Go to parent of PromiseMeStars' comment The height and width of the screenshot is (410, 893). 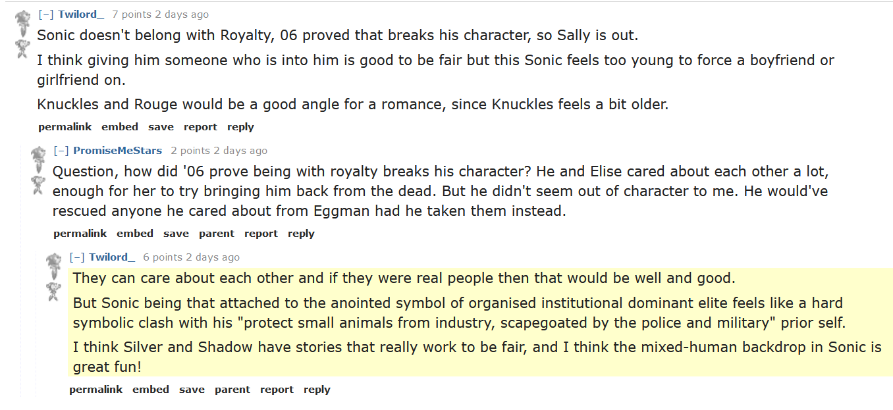tap(217, 234)
